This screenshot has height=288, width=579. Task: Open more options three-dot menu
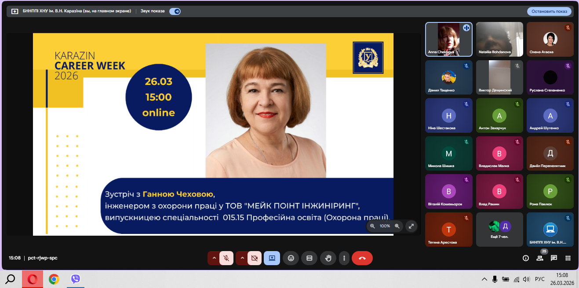344,258
